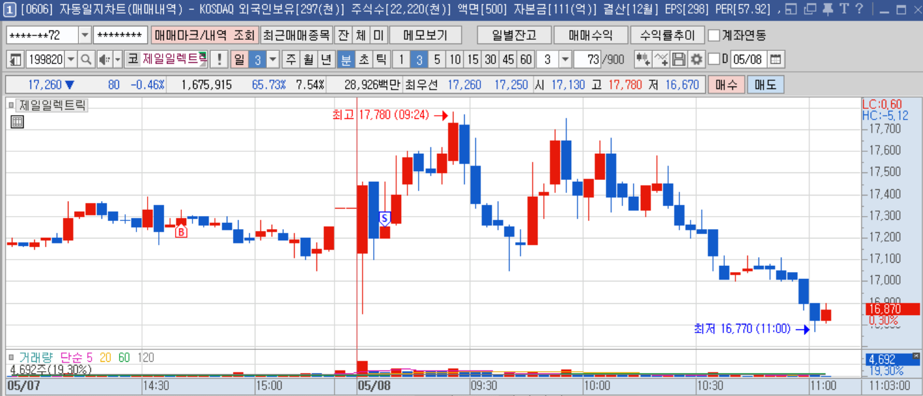The image size is (923, 396).
Task: Click the current price tag 16,870
Action: [892, 309]
